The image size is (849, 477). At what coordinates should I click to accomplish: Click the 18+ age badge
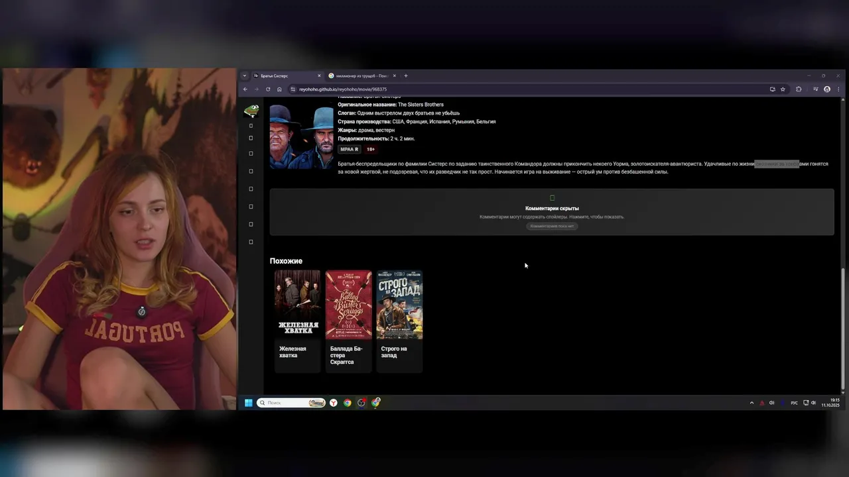371,149
